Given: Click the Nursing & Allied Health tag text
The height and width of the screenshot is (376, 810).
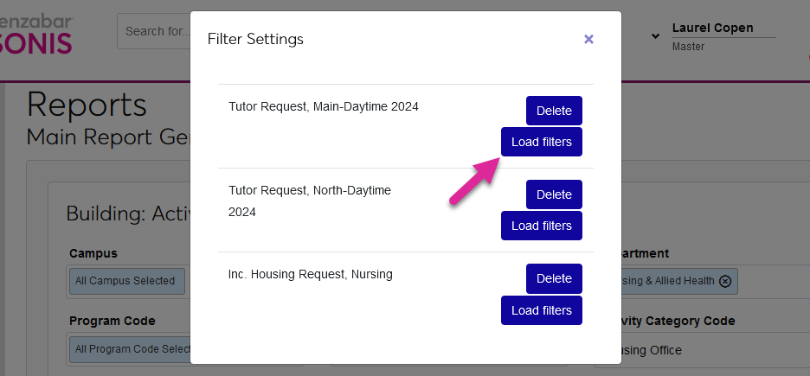Looking at the screenshot, I should click(x=668, y=281).
